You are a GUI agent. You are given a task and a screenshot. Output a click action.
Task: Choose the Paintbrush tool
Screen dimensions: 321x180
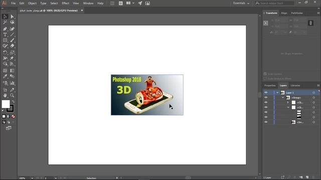point(12,40)
